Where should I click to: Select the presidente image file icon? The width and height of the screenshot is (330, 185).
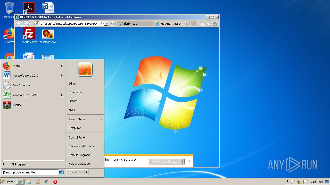point(48,36)
